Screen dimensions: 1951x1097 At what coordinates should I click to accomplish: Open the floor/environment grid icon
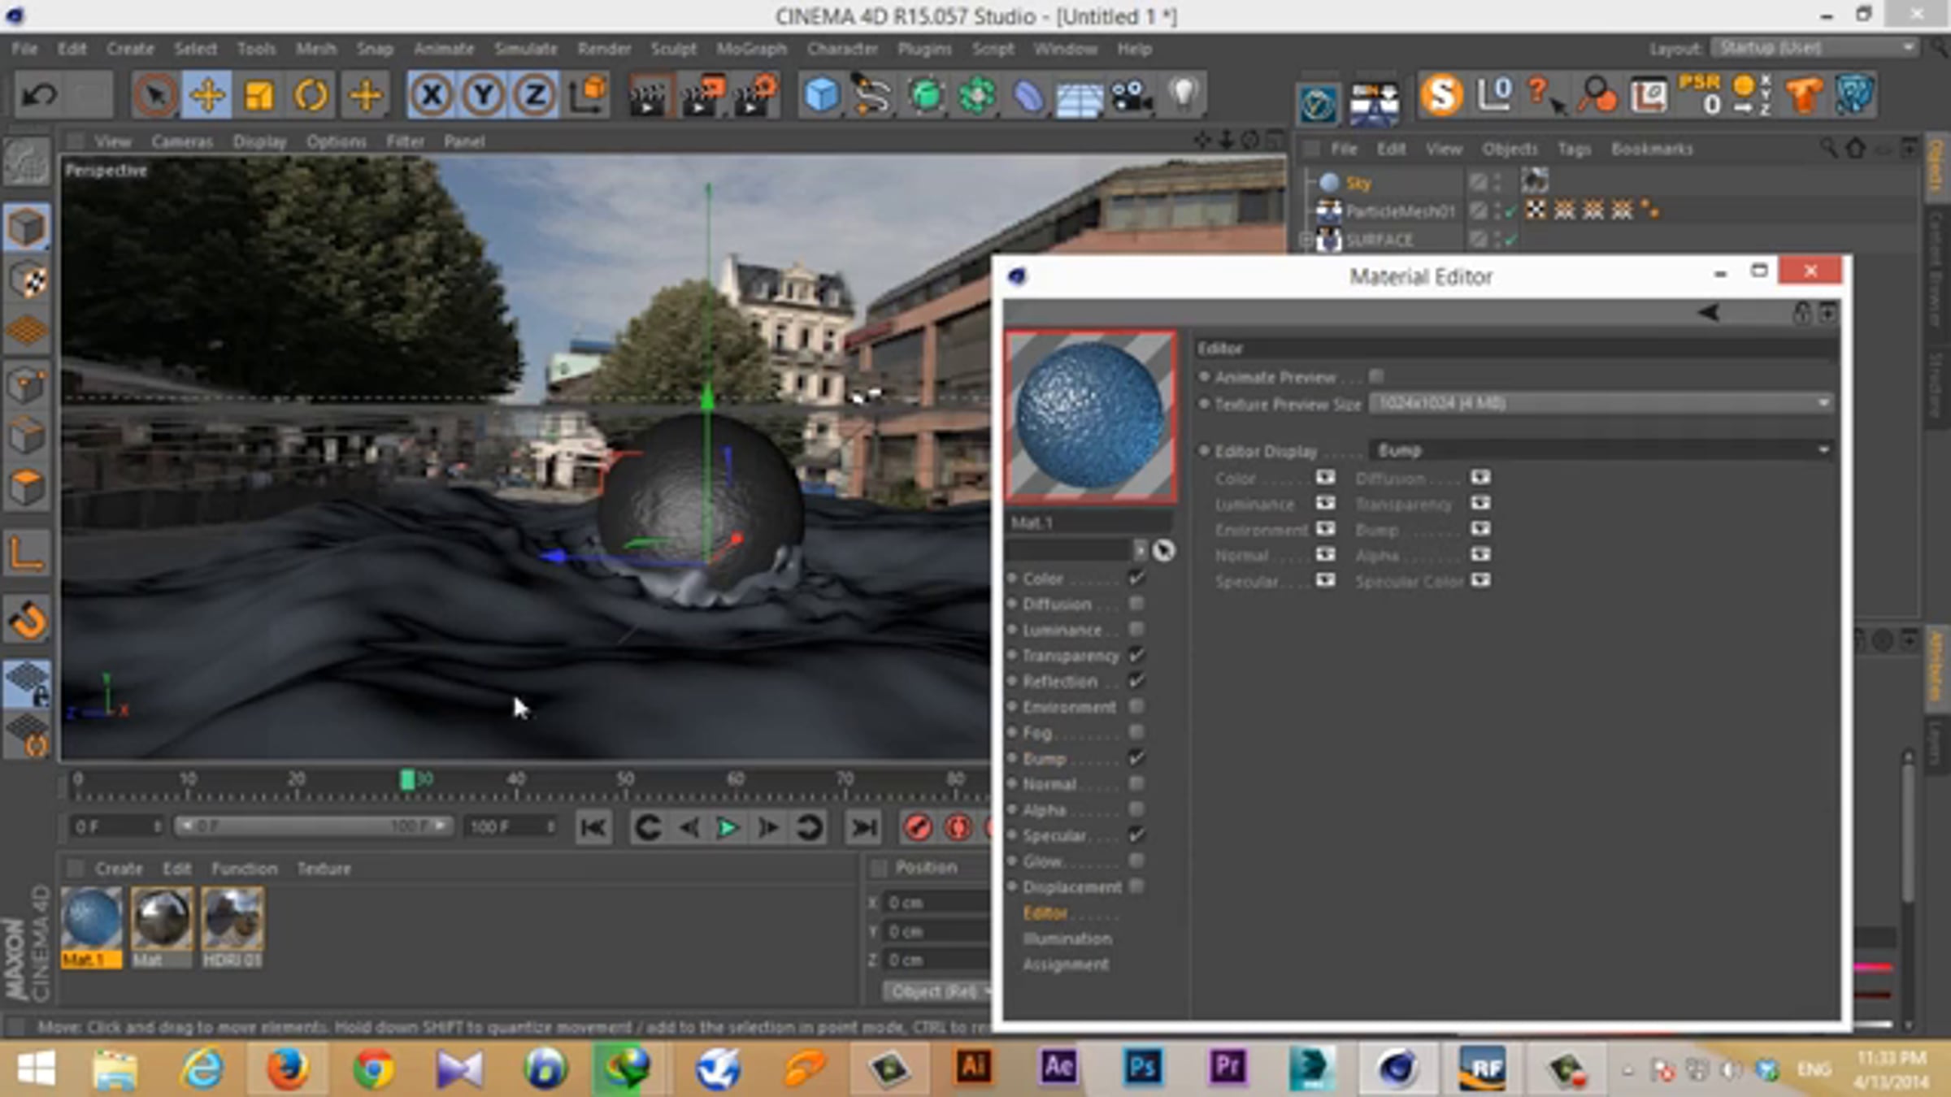coord(1080,98)
